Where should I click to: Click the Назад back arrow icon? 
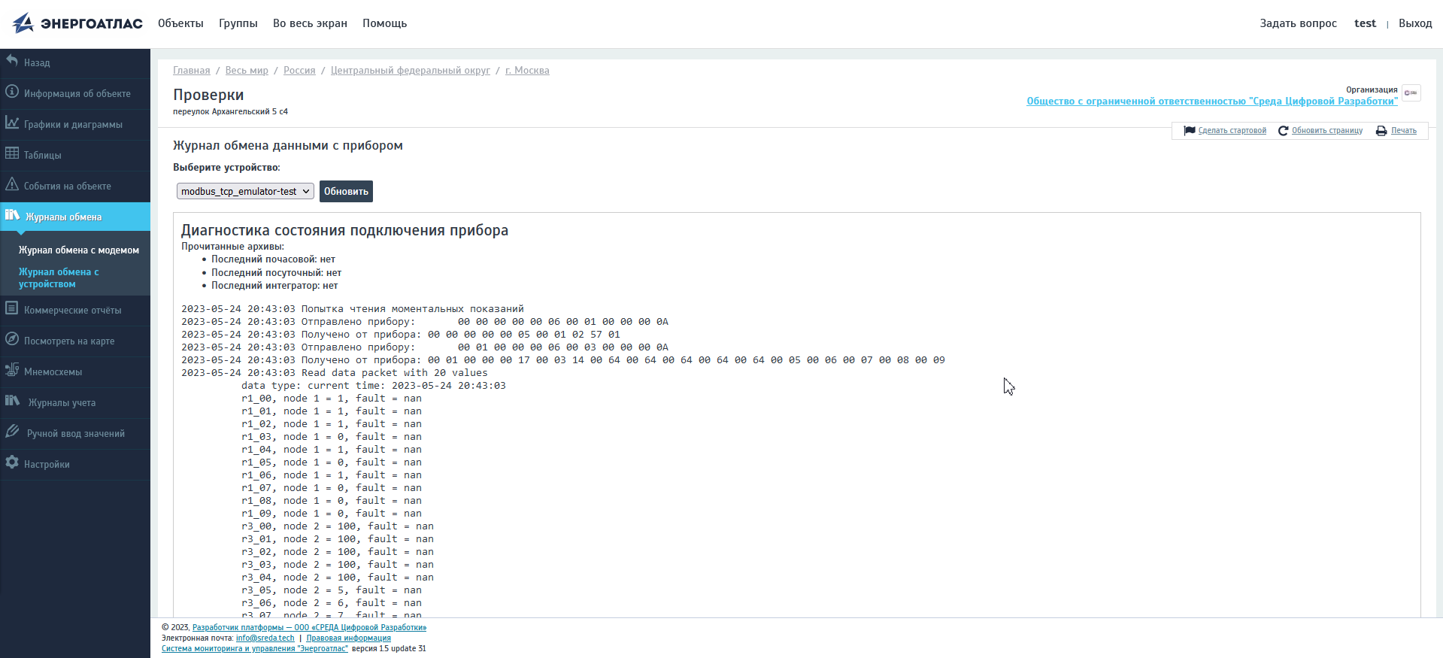tap(12, 61)
